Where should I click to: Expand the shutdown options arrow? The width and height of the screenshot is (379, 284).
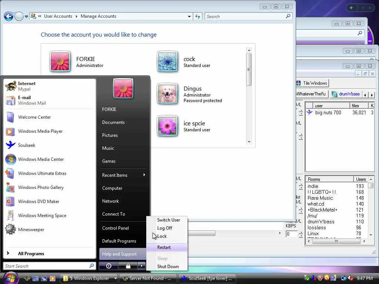click(142, 266)
